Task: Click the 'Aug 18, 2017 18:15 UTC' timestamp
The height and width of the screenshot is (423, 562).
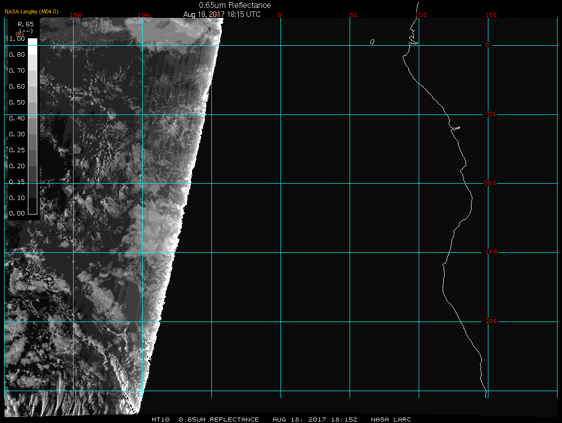Action: [222, 14]
